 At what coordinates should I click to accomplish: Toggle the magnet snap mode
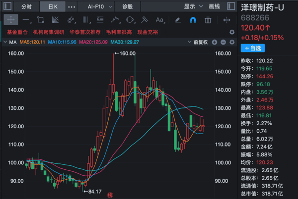click(x=193, y=20)
